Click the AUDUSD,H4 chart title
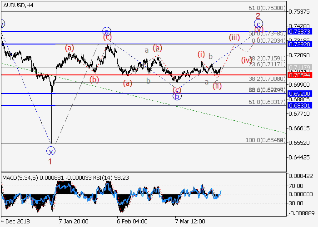The image size is (318, 227). click(17, 5)
